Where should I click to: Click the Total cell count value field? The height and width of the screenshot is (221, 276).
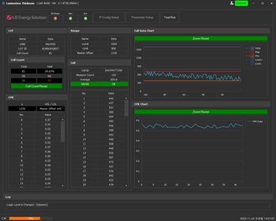pyautogui.click(x=23, y=71)
